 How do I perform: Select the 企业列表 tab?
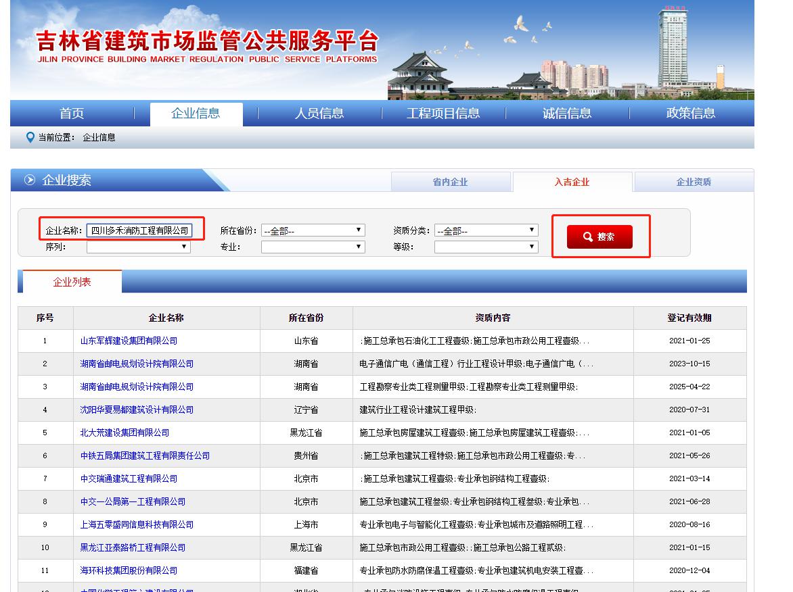(72, 282)
